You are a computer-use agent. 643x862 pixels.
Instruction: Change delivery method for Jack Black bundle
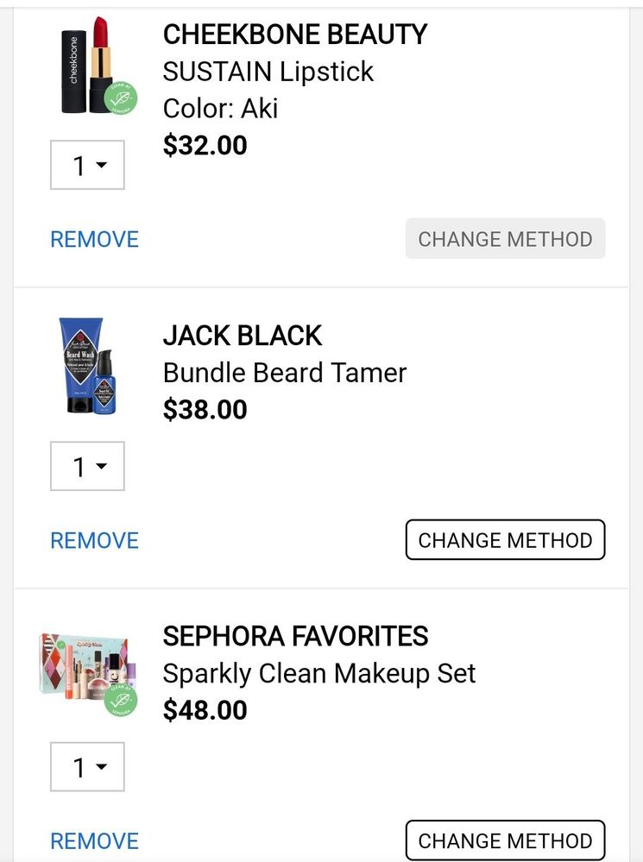[505, 540]
